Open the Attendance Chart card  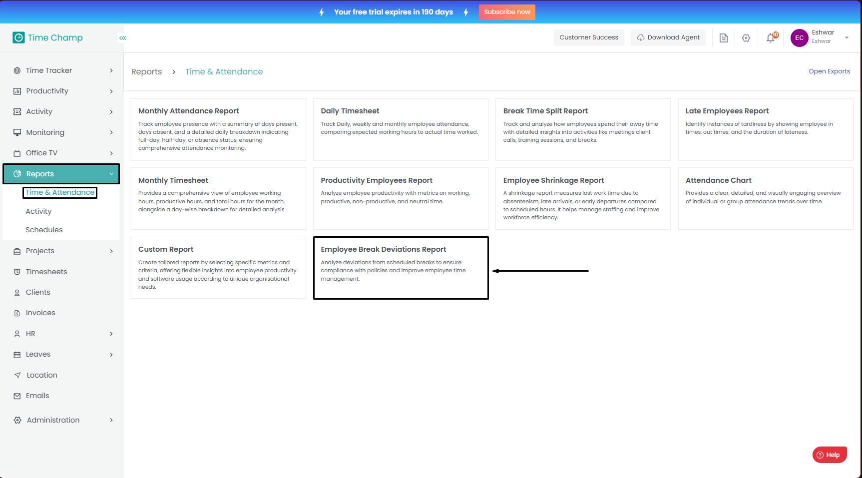pyautogui.click(x=766, y=199)
